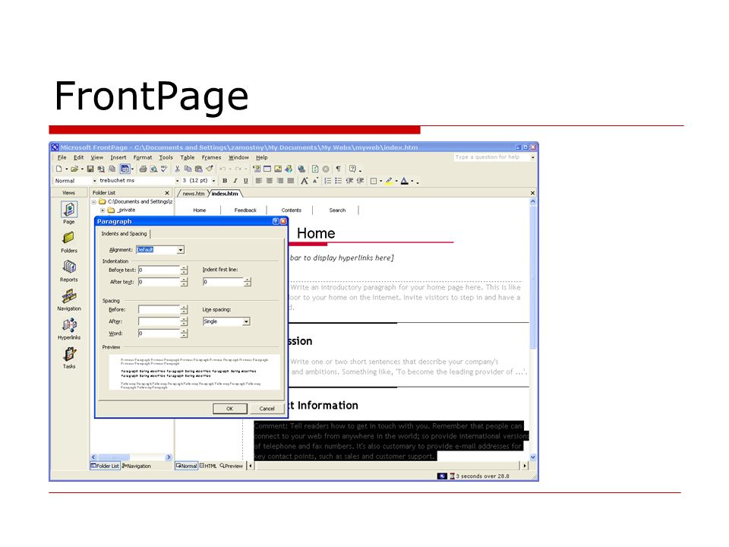Click the Align Right icon

280,181
